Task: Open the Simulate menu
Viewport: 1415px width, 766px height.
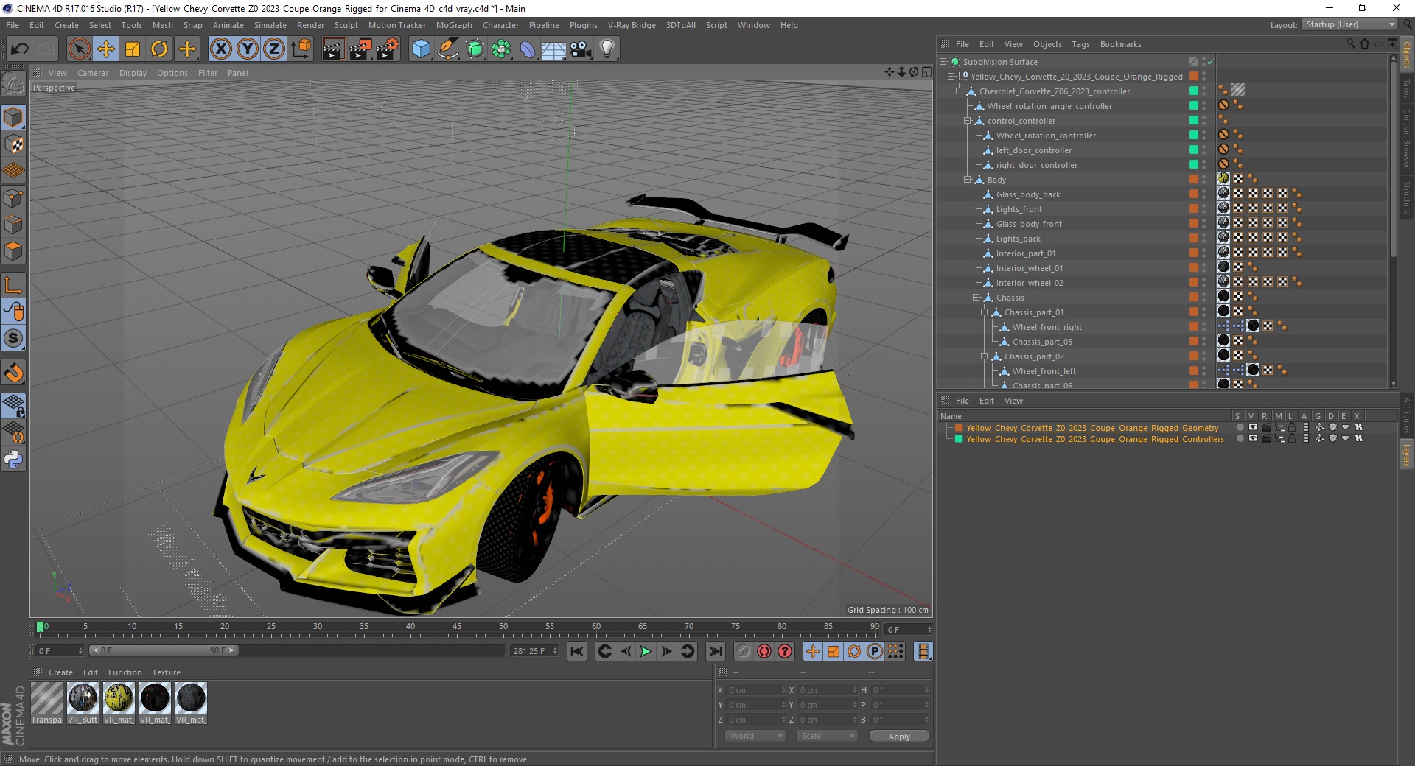Action: tap(270, 25)
